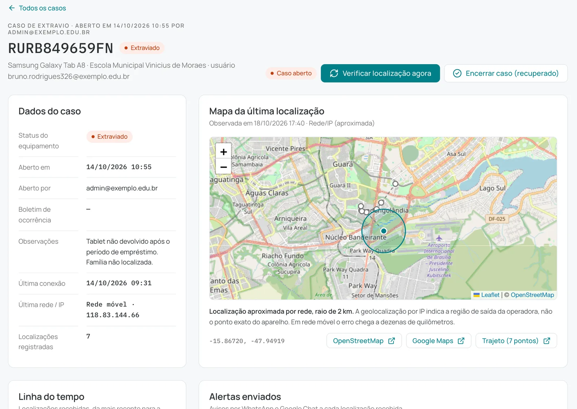Open the OpenStreetMap copyright link
The width and height of the screenshot is (577, 409).
click(x=532, y=295)
